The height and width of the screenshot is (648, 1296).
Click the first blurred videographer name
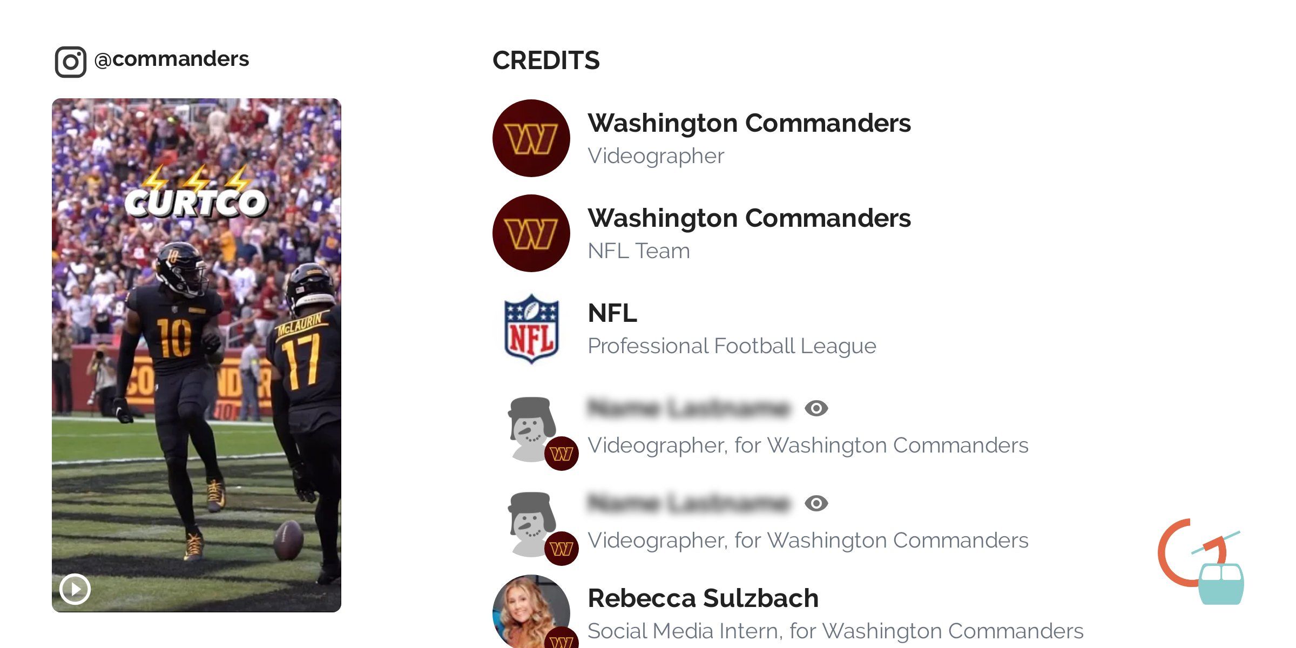[688, 408]
